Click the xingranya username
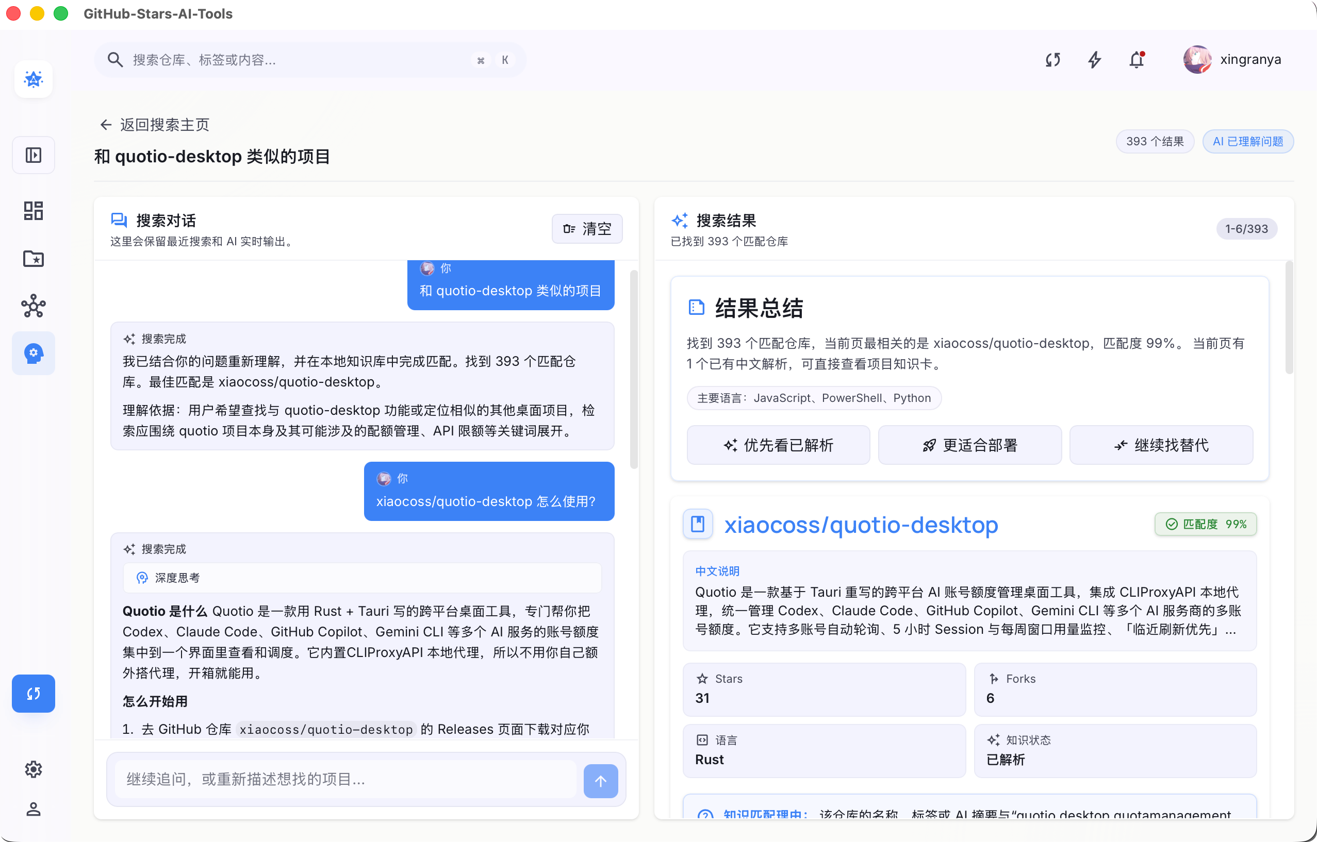The width and height of the screenshot is (1317, 842). [x=1251, y=59]
